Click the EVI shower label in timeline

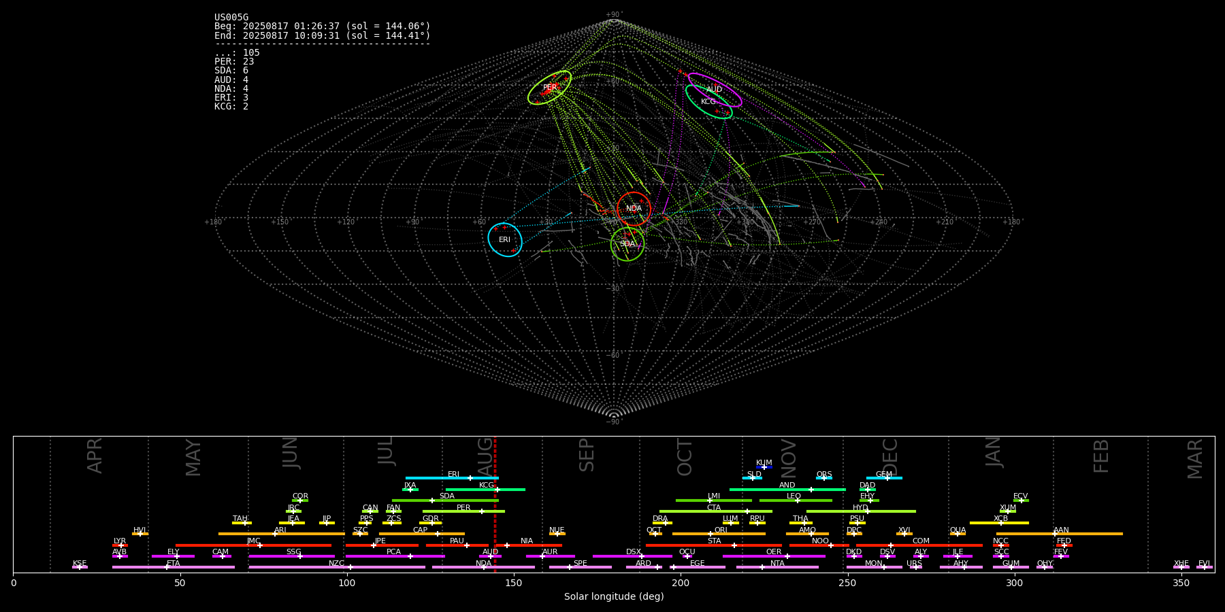click(1204, 564)
